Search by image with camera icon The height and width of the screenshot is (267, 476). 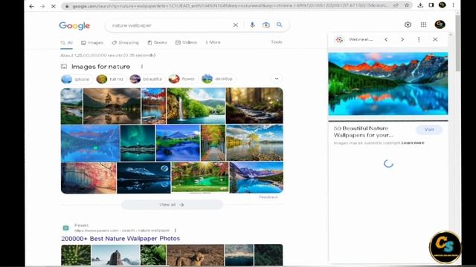266,25
